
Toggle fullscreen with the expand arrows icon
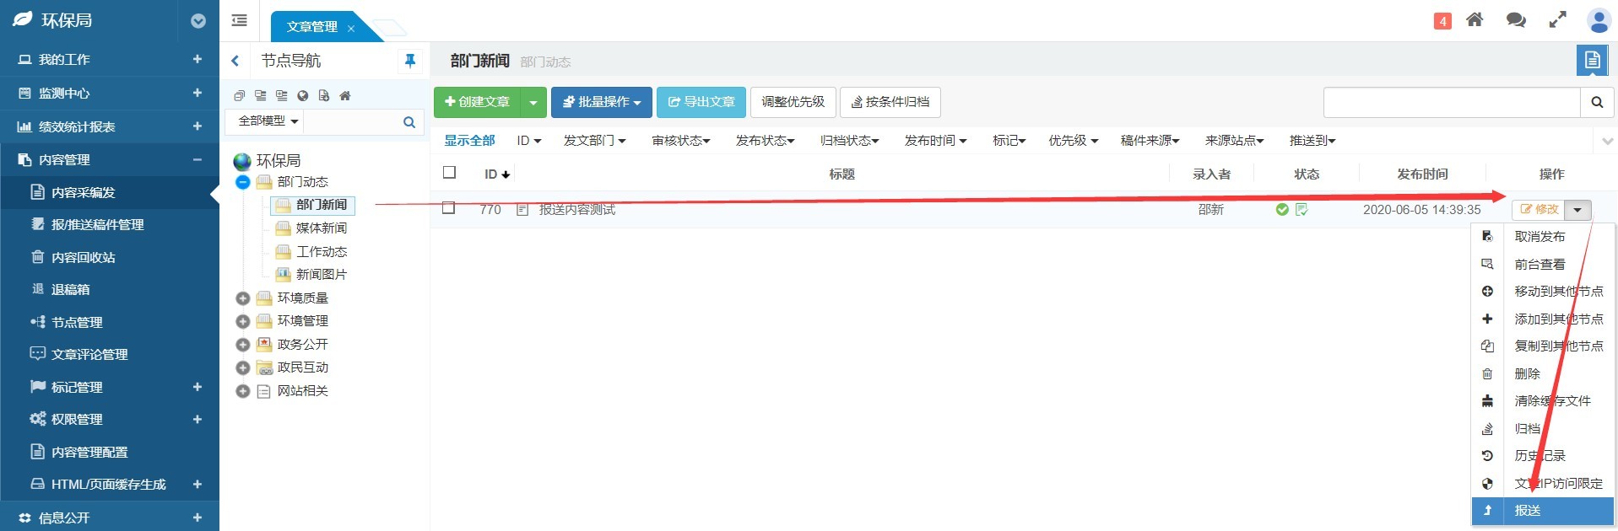pyautogui.click(x=1557, y=20)
